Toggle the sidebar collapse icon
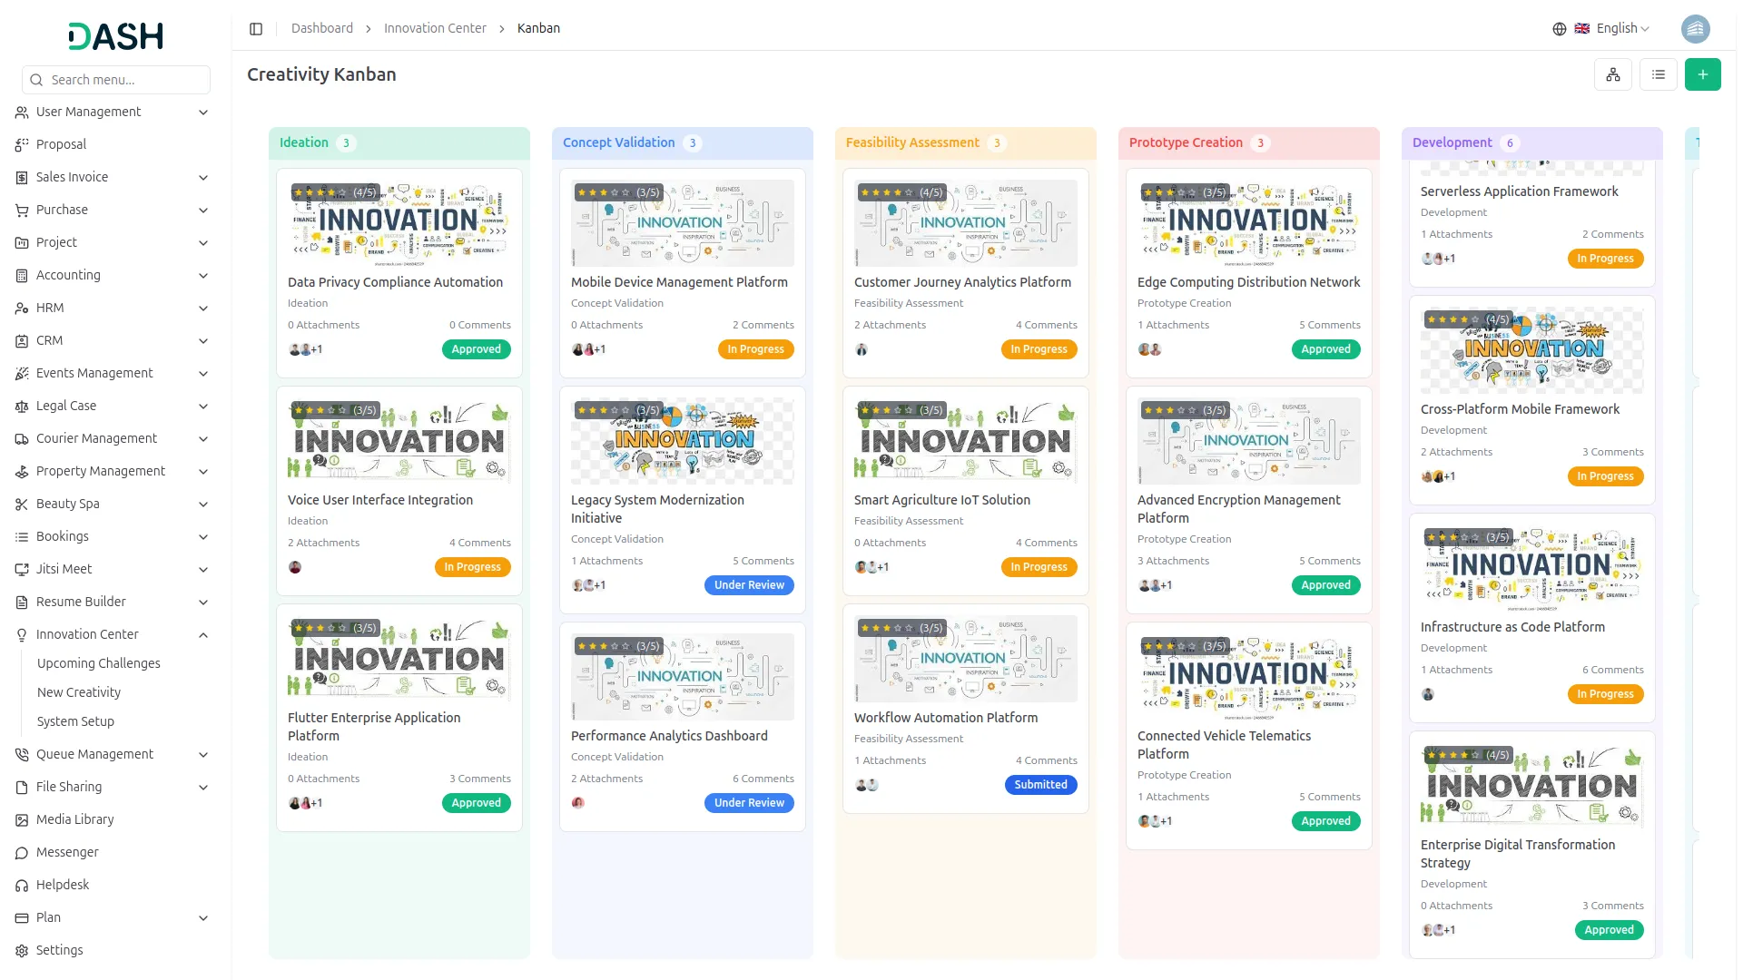 [256, 29]
